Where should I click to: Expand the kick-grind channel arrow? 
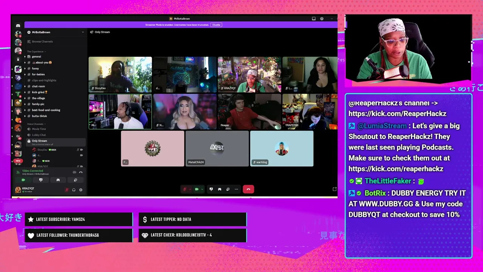25,92
